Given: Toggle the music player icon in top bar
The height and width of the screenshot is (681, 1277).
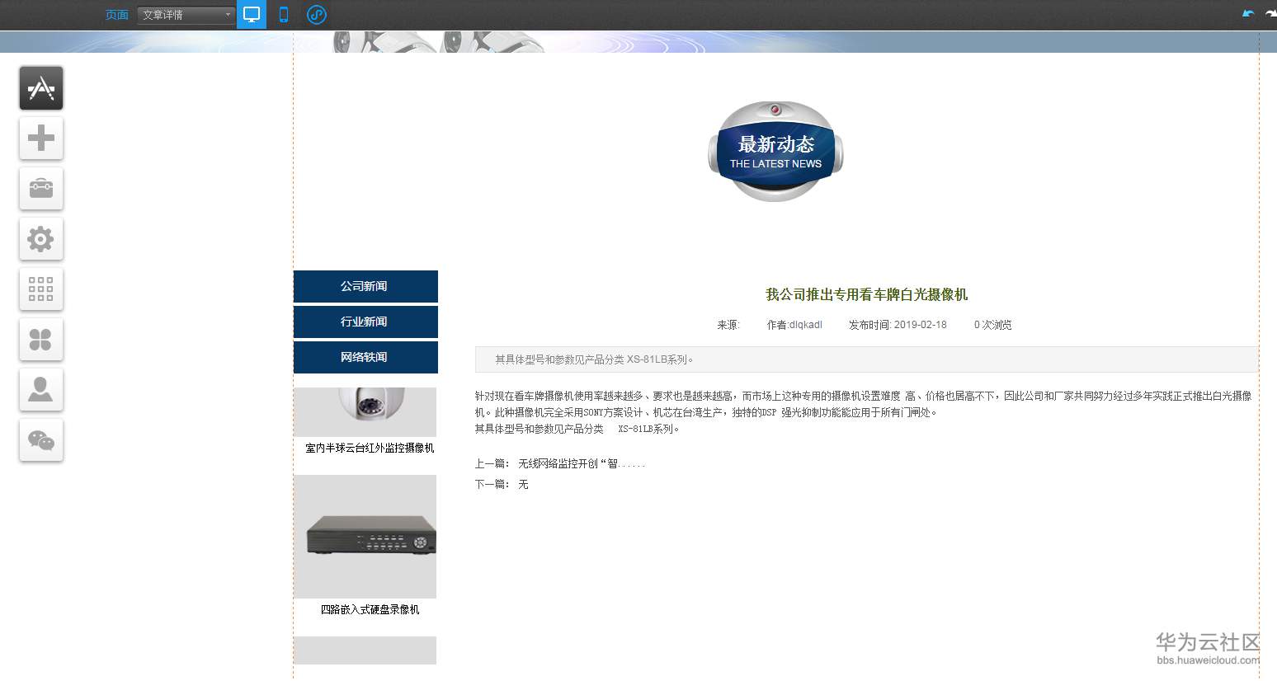Looking at the screenshot, I should pyautogui.click(x=316, y=14).
